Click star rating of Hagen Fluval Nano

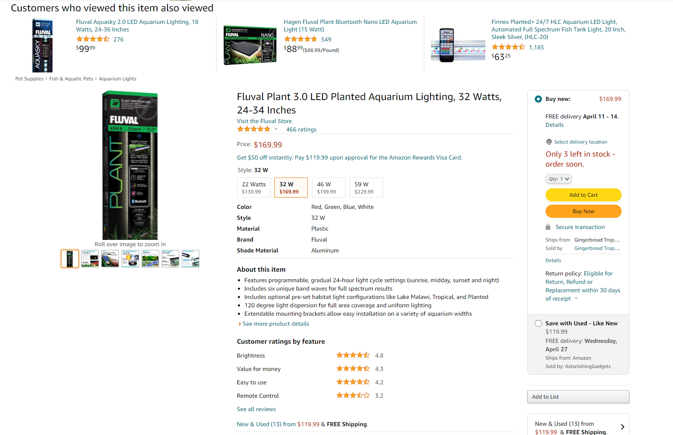(300, 39)
